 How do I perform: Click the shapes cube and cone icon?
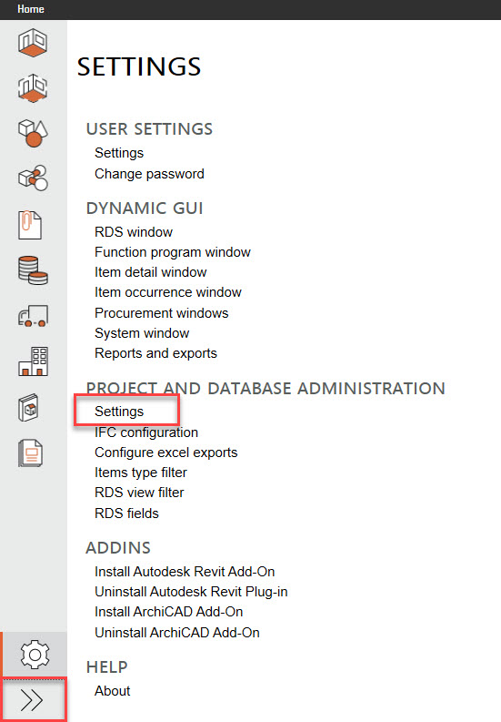(x=33, y=133)
